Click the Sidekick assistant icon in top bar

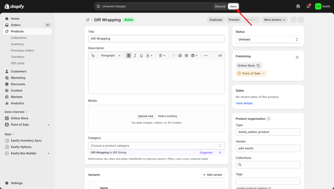tap(298, 7)
